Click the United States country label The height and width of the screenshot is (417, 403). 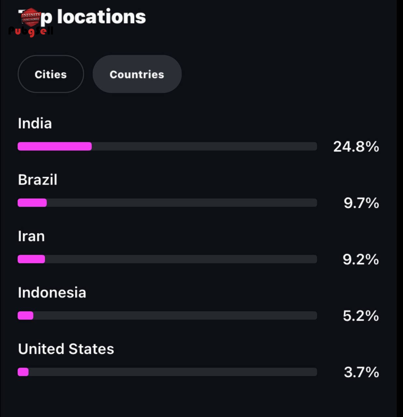click(66, 349)
